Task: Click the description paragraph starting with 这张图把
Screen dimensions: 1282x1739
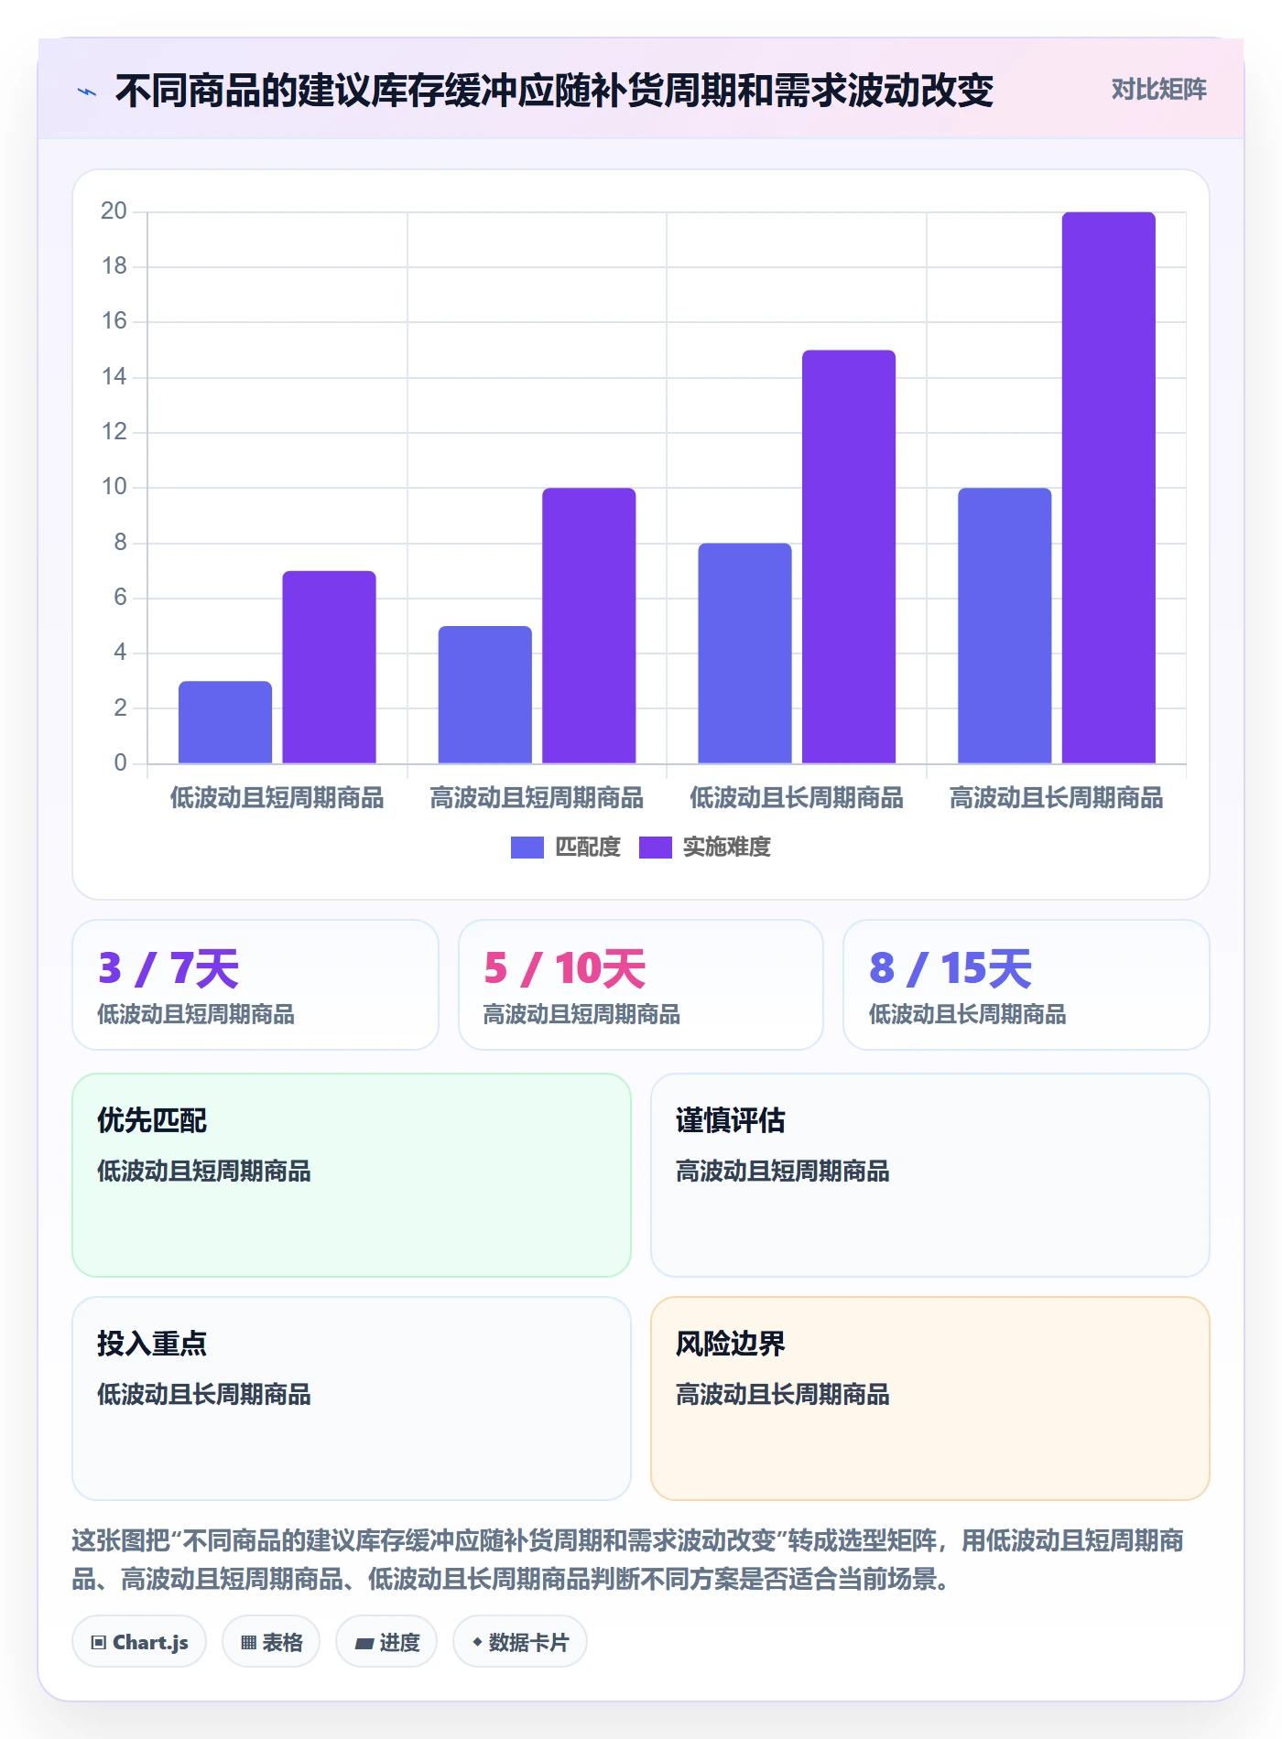Action: tap(628, 1560)
